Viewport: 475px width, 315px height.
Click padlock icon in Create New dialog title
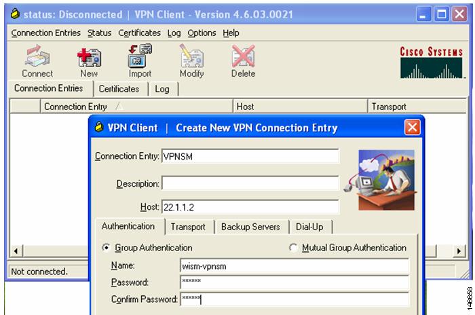click(99, 127)
